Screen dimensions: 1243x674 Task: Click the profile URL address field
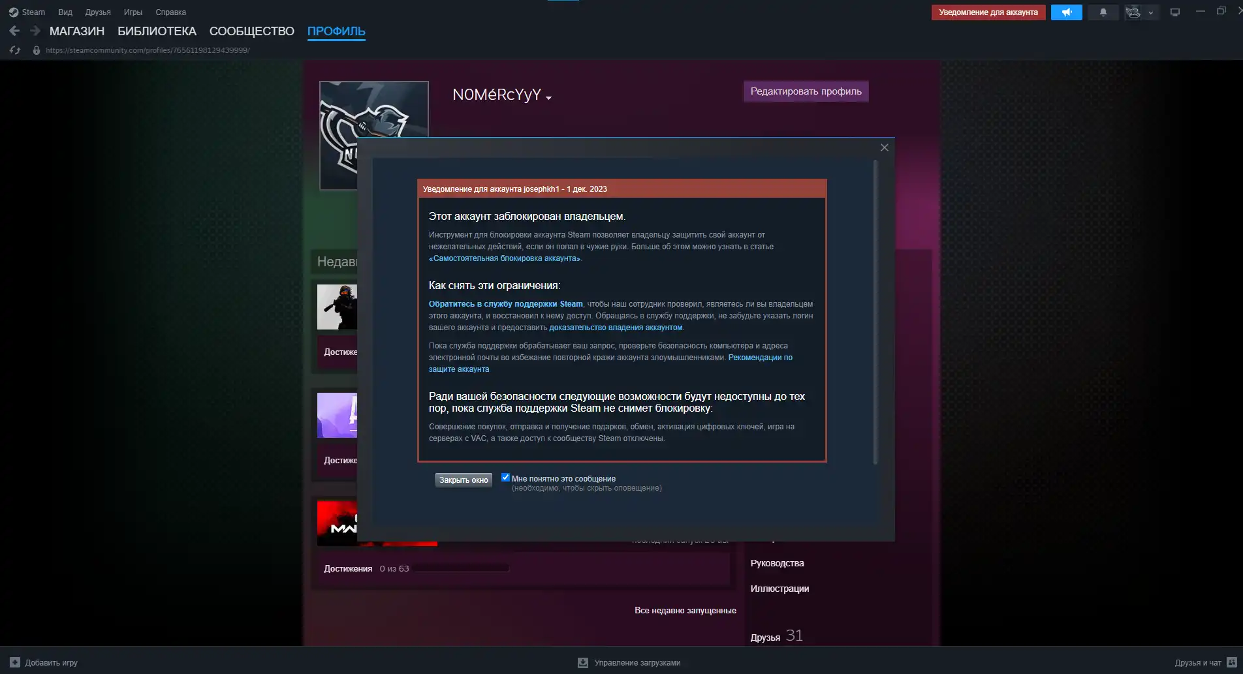pos(148,50)
